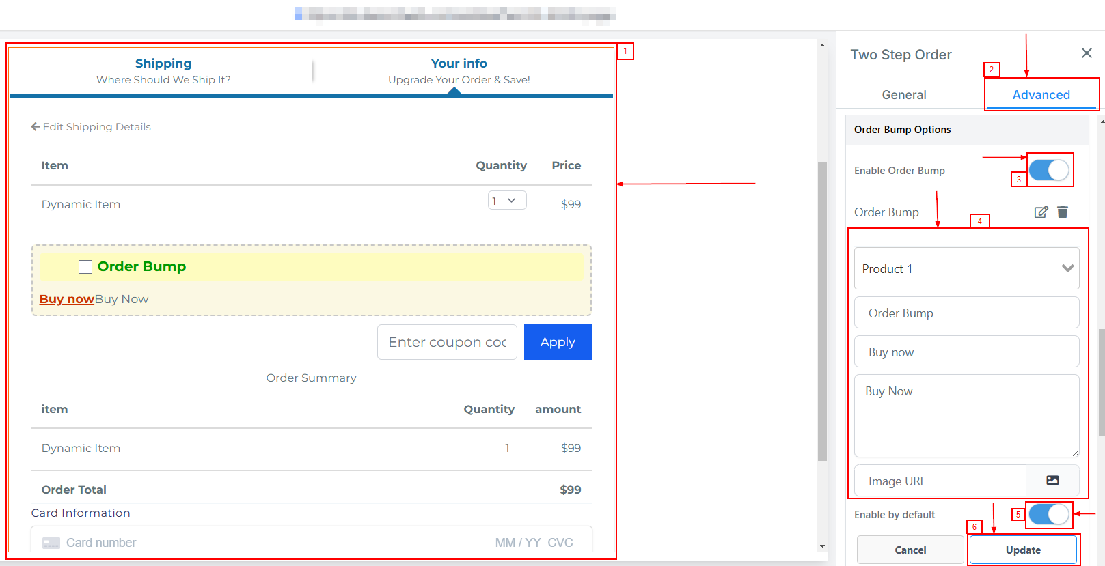Screen dimensions: 1105x566
Task: Click the Order Bump title input field
Action: click(x=967, y=313)
